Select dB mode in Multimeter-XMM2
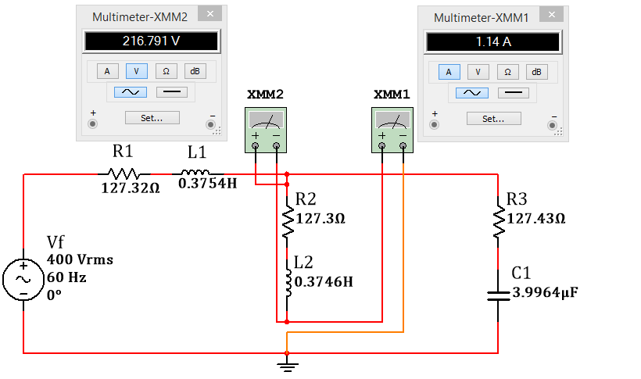Viewport: 641px width, 379px height. 195,71
